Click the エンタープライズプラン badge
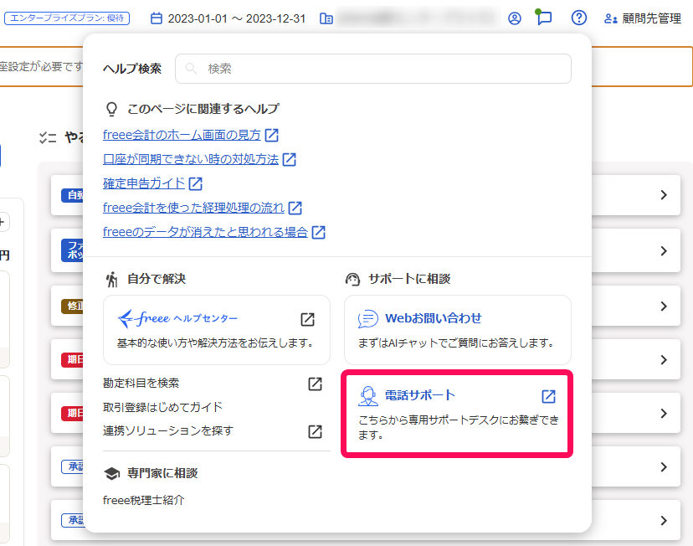The width and height of the screenshot is (693, 546). click(67, 18)
